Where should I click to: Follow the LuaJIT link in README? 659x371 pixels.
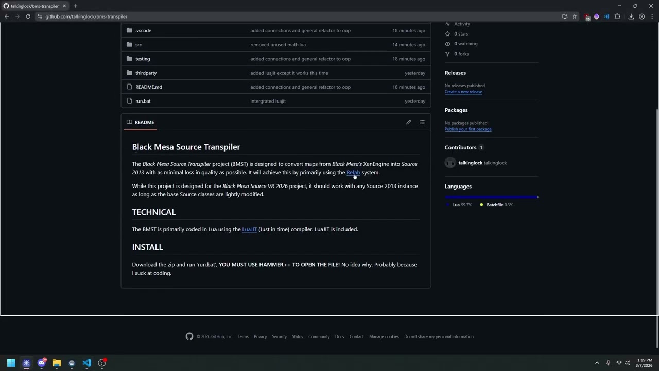250,229
